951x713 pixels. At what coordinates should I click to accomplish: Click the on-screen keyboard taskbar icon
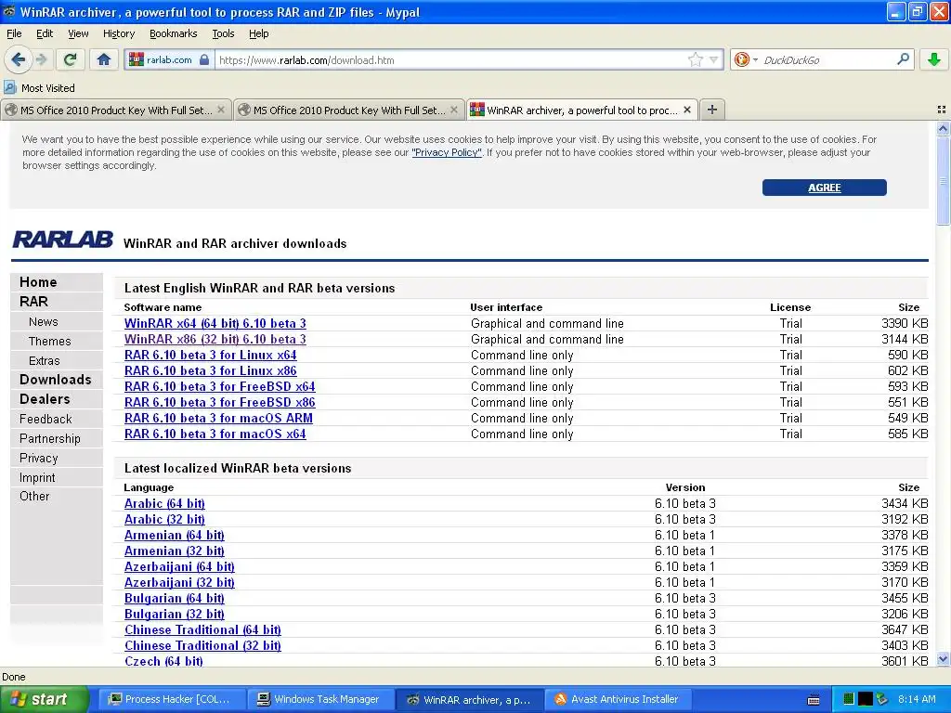click(x=814, y=700)
